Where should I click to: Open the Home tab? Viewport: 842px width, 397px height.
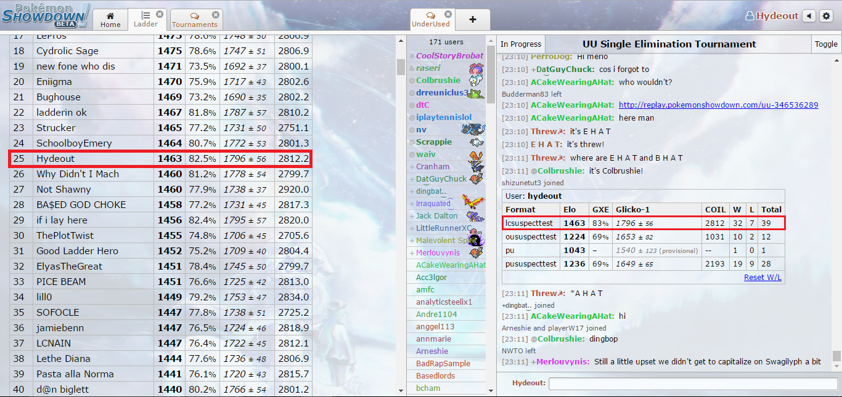click(x=110, y=20)
